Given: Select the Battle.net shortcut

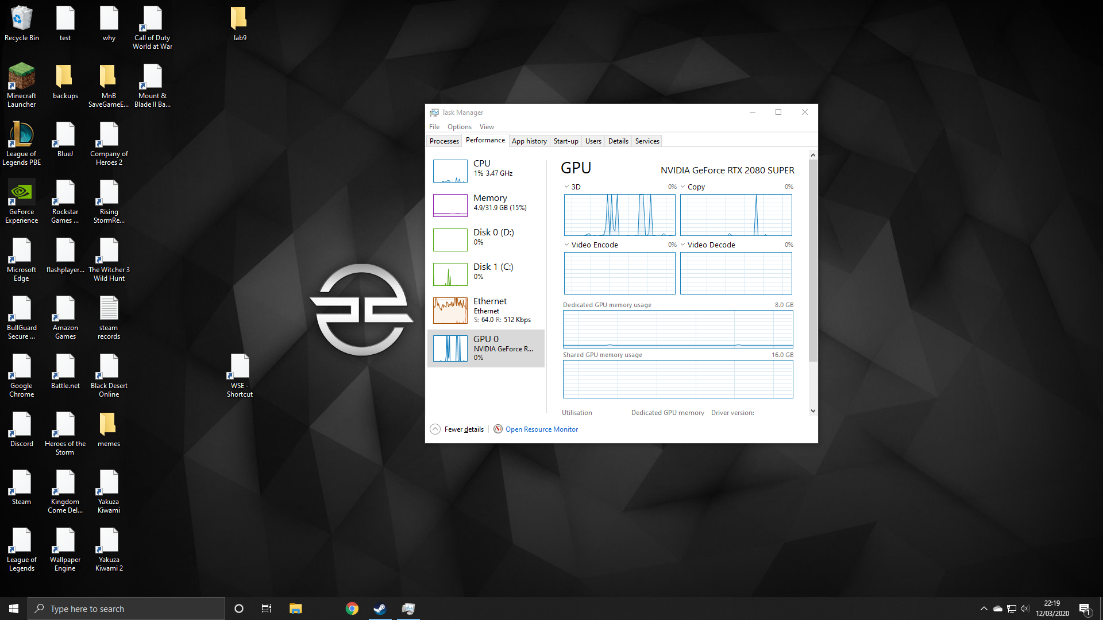Looking at the screenshot, I should 65,372.
